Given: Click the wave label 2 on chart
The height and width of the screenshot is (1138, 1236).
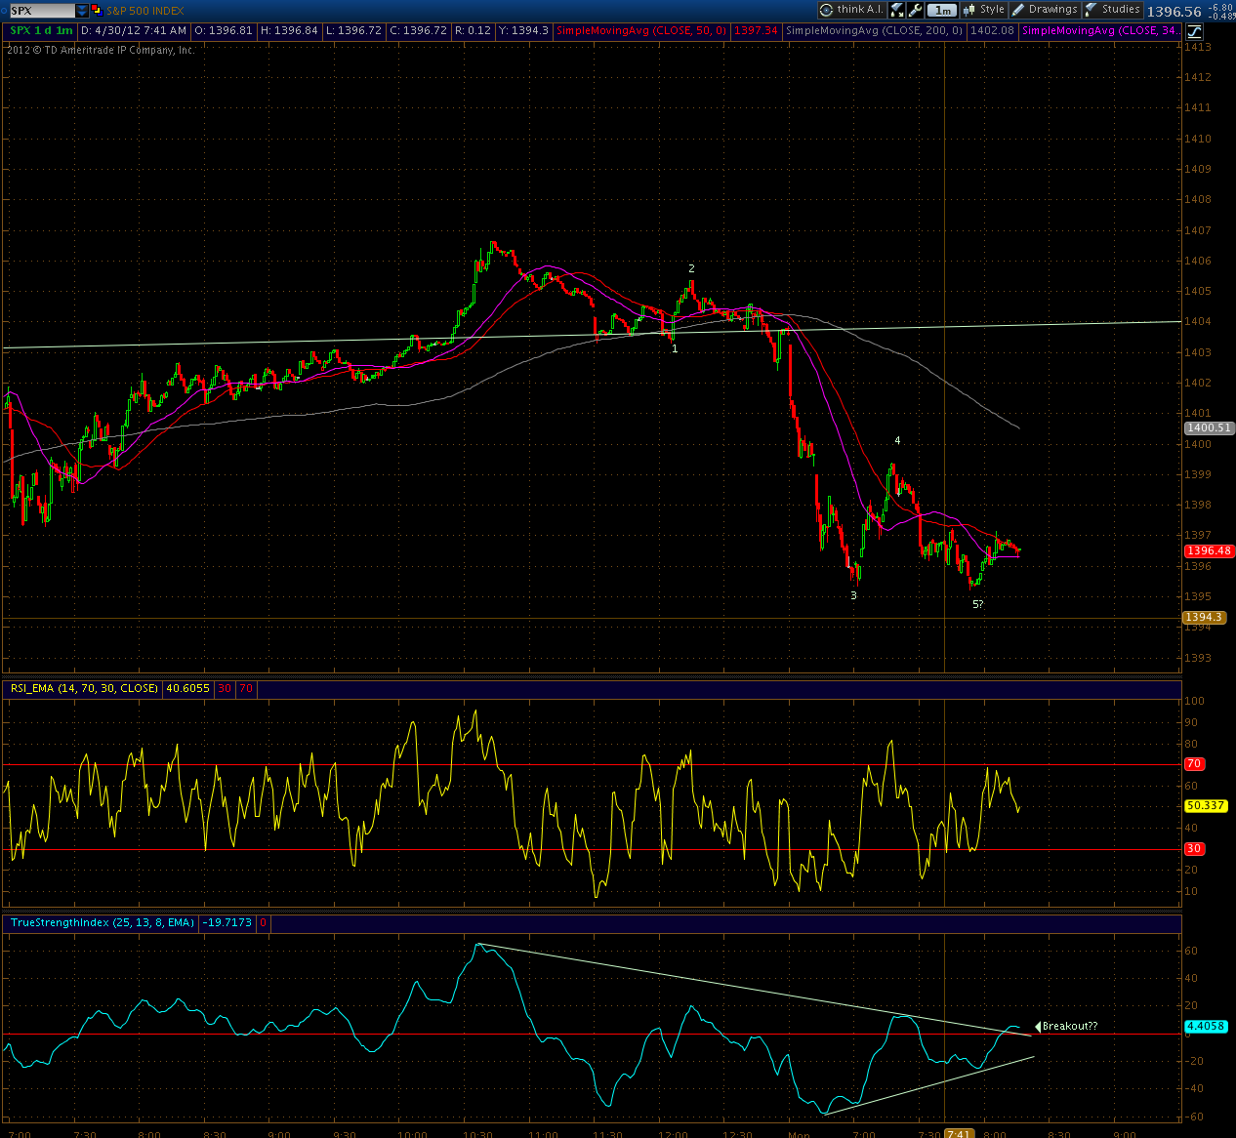Looking at the screenshot, I should [691, 268].
